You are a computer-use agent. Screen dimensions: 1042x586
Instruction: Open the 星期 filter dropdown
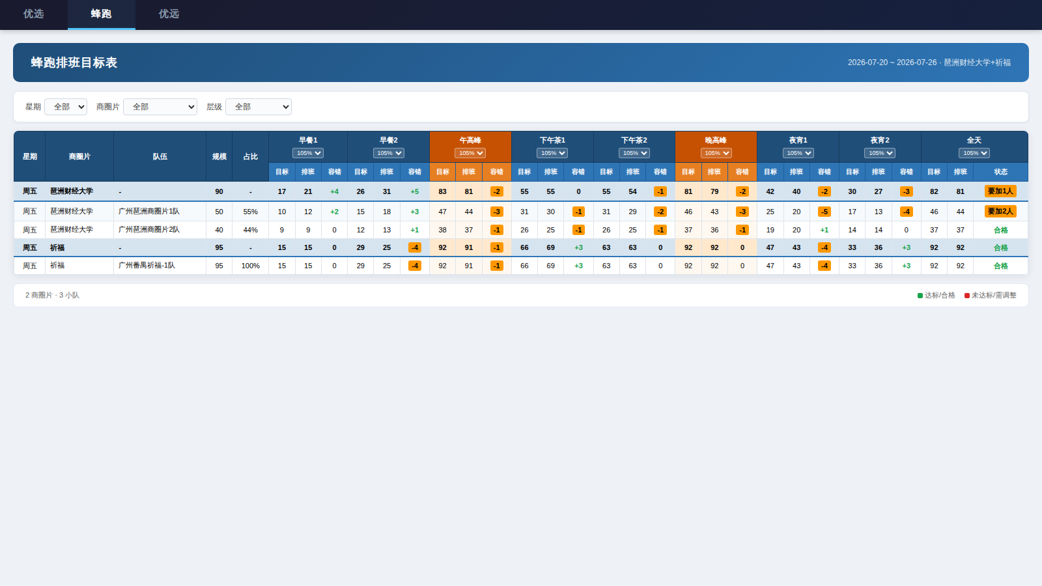(66, 107)
